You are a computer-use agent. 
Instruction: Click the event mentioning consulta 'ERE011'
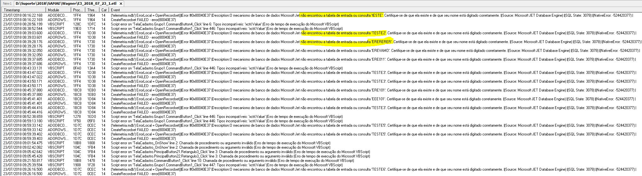coord(373,59)
